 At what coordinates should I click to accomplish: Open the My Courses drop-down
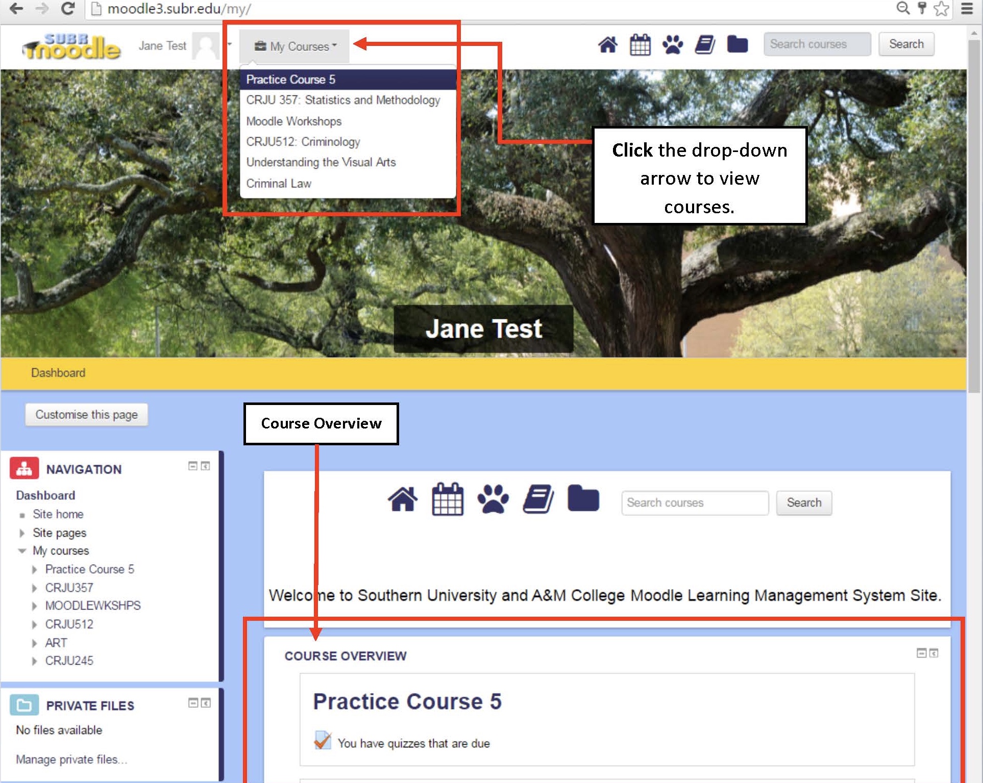296,46
